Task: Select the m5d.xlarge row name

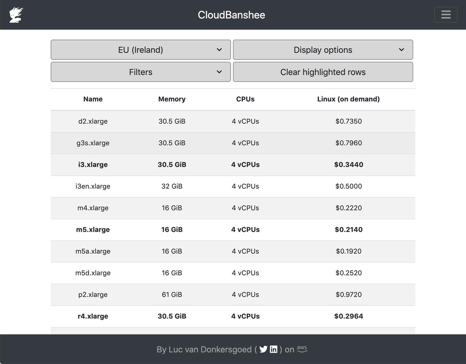Action: click(93, 273)
